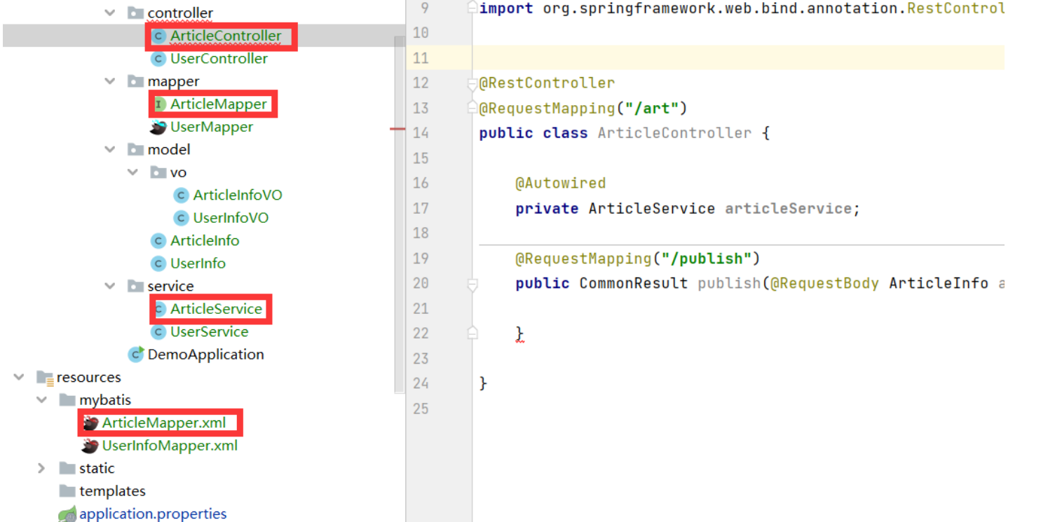1048x522 pixels.
Task: Fold the annotation at line 12 gutter
Action: [472, 84]
